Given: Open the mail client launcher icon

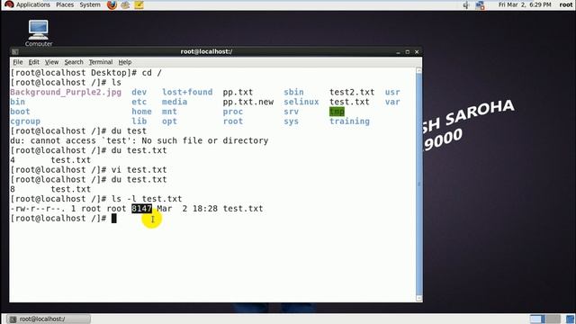Looking at the screenshot, I should coord(125,4).
